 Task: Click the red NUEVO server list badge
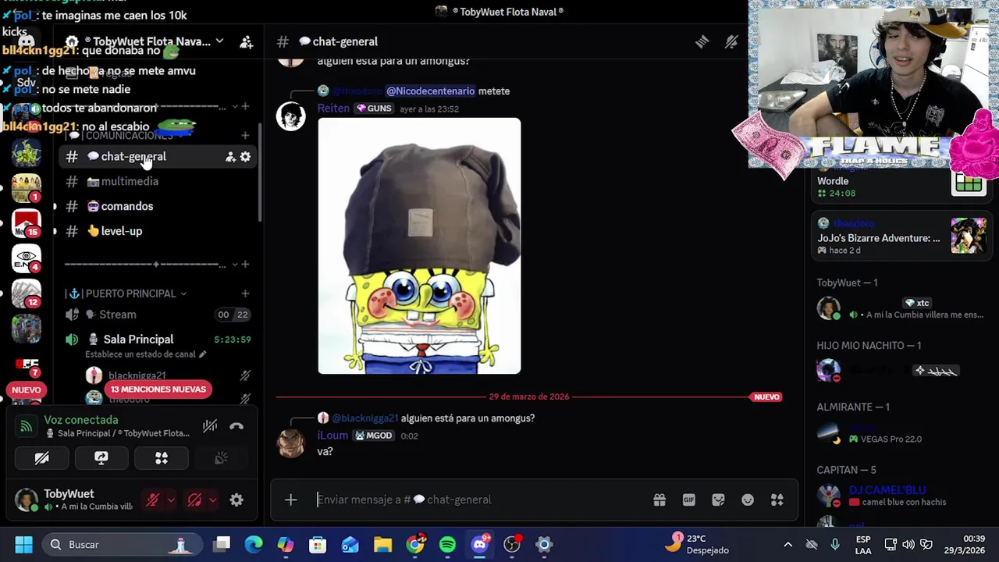pyautogui.click(x=26, y=389)
